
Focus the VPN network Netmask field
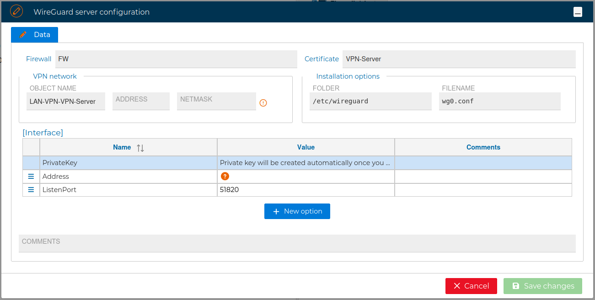tap(216, 102)
